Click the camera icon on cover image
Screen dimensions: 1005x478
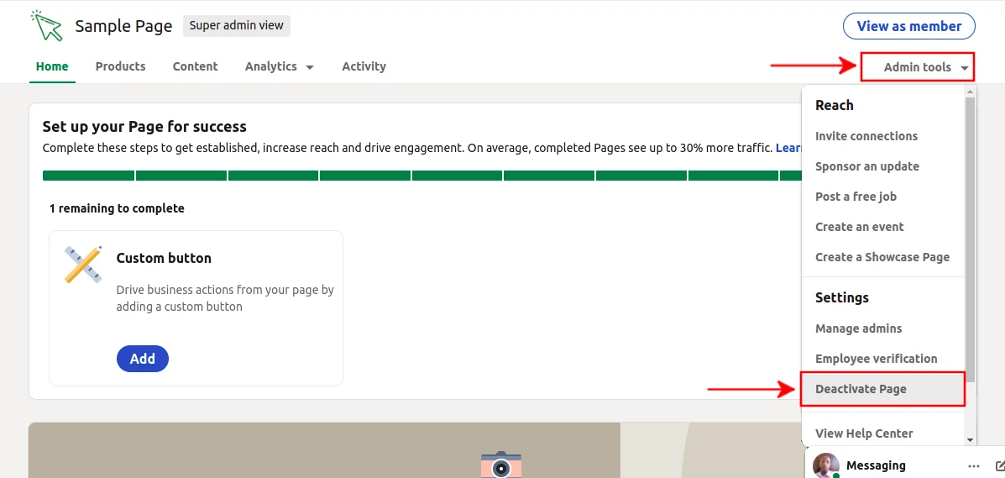pyautogui.click(x=501, y=465)
